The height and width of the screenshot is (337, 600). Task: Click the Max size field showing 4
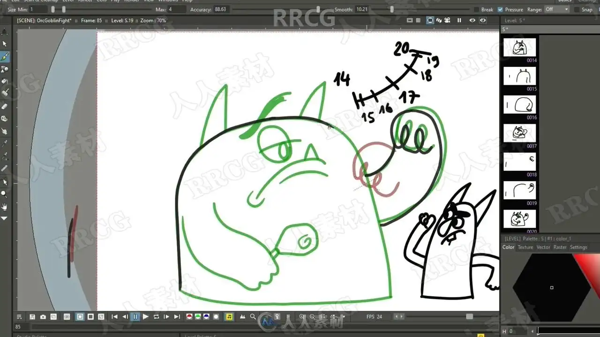pos(177,9)
